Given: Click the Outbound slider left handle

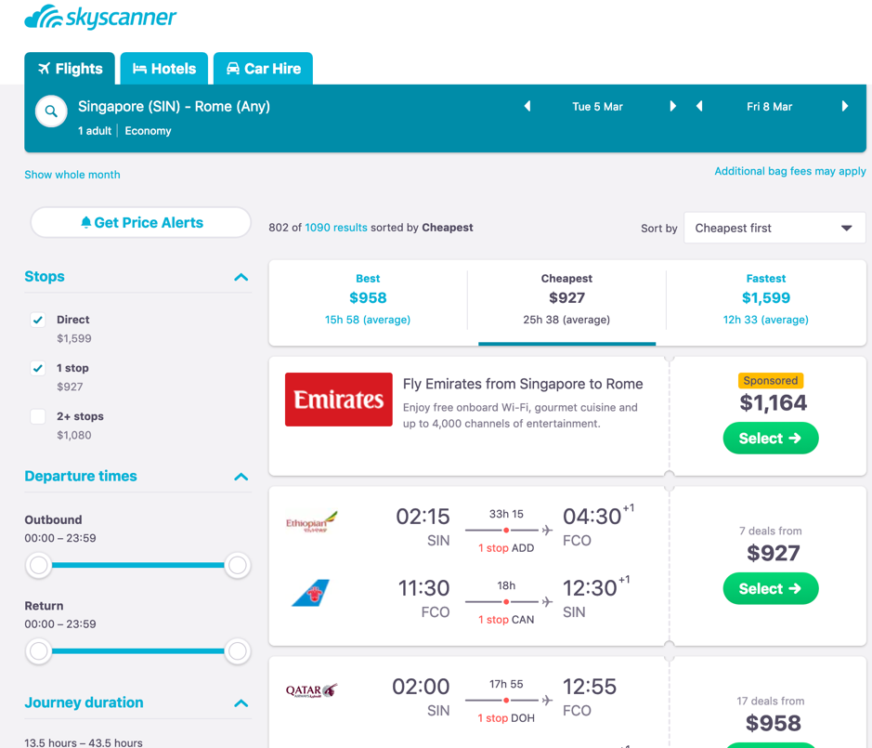Looking at the screenshot, I should coord(39,565).
